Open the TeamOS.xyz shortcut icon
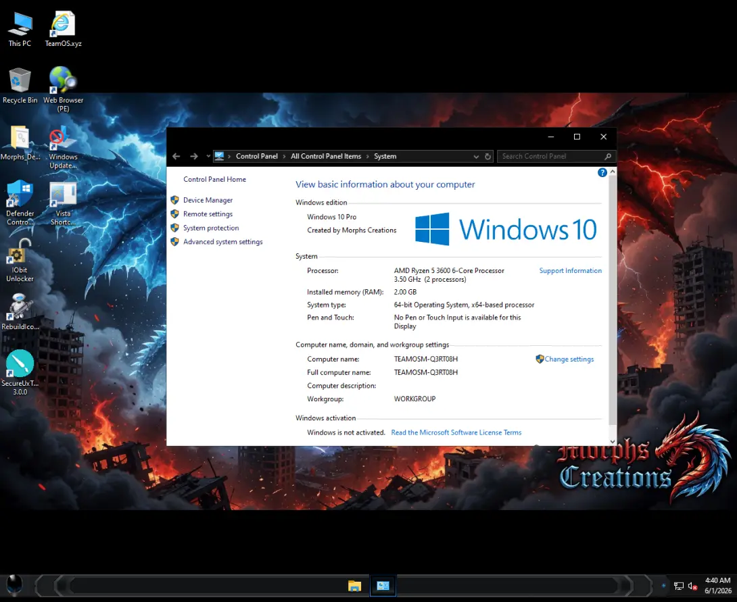The height and width of the screenshot is (602, 737). tap(63, 29)
